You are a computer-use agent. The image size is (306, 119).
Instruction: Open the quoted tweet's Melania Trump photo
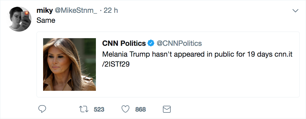coord(69,64)
